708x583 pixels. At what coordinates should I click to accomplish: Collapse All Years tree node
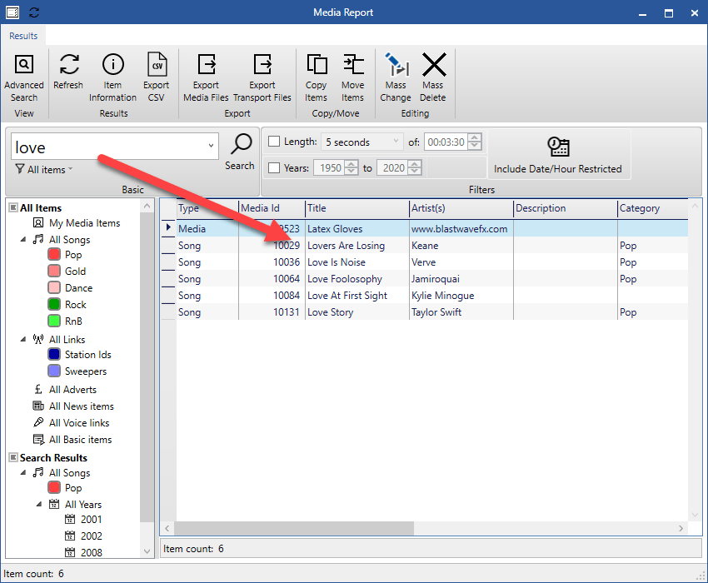[x=39, y=505]
